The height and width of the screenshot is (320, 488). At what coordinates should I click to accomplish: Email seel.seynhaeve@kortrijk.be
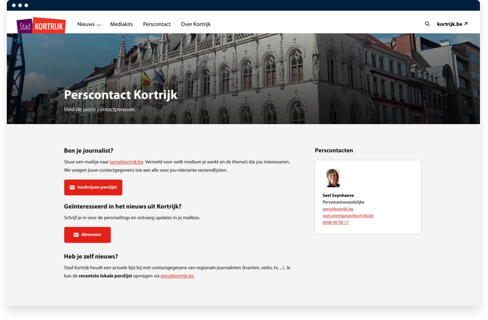348,216
